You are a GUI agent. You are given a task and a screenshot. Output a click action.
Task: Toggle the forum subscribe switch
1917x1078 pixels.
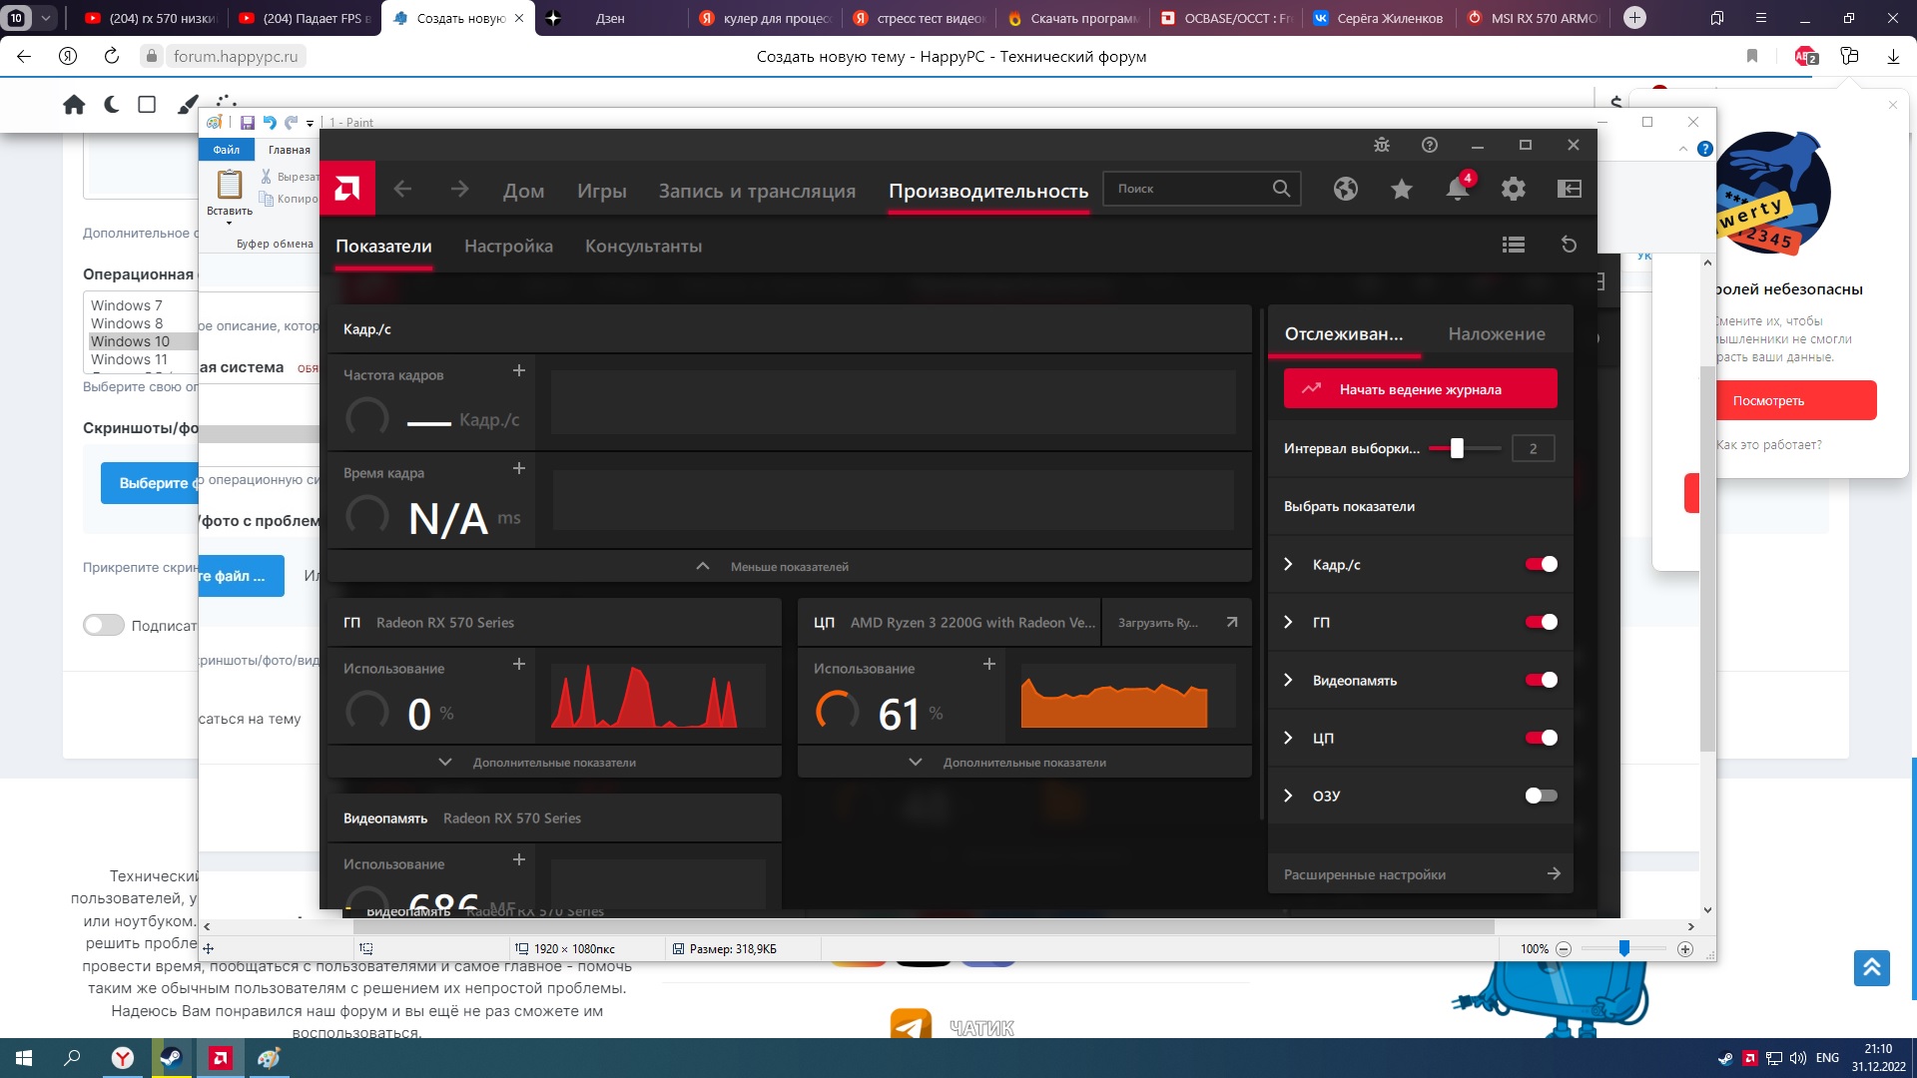pos(104,625)
